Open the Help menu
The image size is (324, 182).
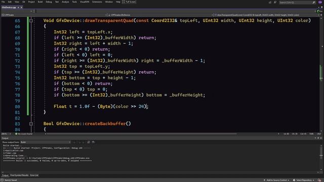tap(118, 2)
